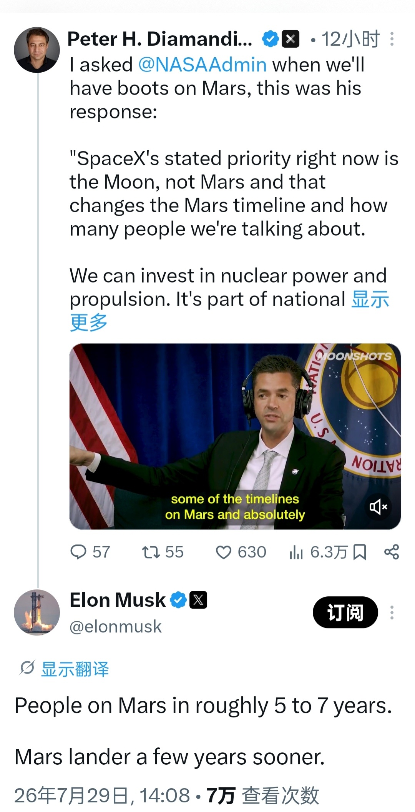Screen dimensions: 415x812
Task: Like the post with 630 likes
Action: [x=223, y=552]
